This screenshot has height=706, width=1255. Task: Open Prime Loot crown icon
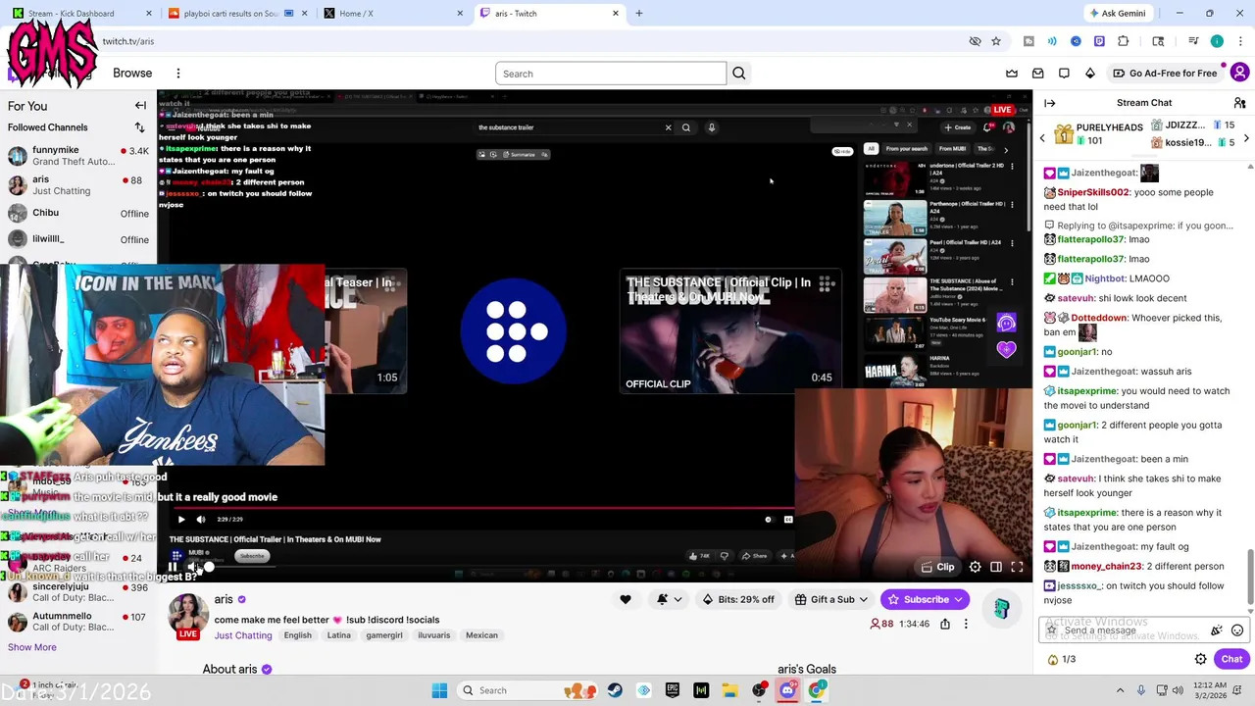[1012, 74]
